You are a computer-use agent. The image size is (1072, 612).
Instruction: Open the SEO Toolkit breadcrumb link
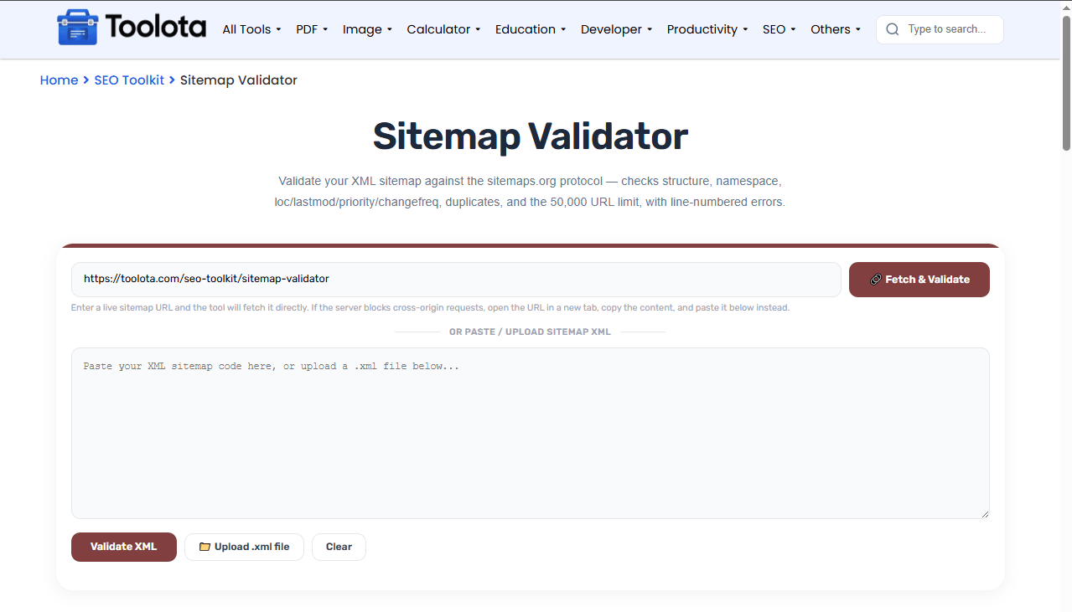pyautogui.click(x=129, y=80)
